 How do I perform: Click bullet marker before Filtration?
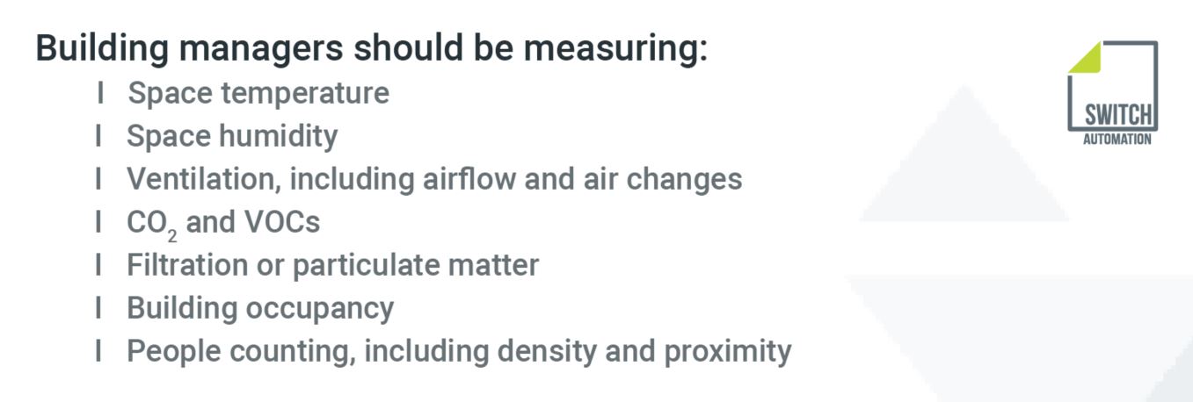pyautogui.click(x=100, y=264)
